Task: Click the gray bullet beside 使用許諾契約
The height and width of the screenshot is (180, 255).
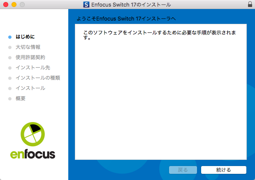Action: coord(10,58)
